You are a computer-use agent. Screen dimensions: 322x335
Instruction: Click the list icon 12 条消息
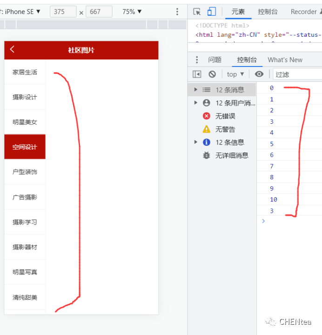pos(207,90)
